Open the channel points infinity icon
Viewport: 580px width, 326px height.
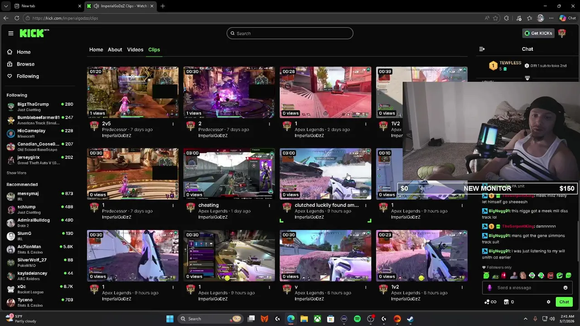coord(490,302)
